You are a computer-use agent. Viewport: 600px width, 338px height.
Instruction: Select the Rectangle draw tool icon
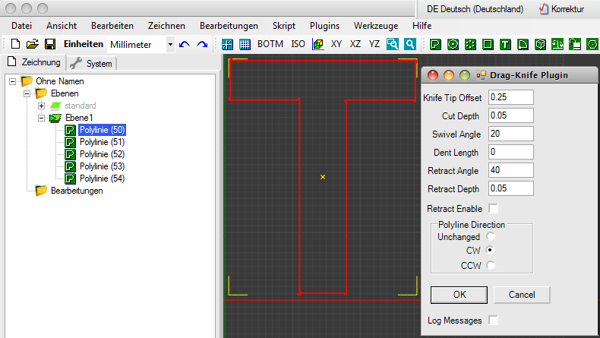[x=488, y=44]
